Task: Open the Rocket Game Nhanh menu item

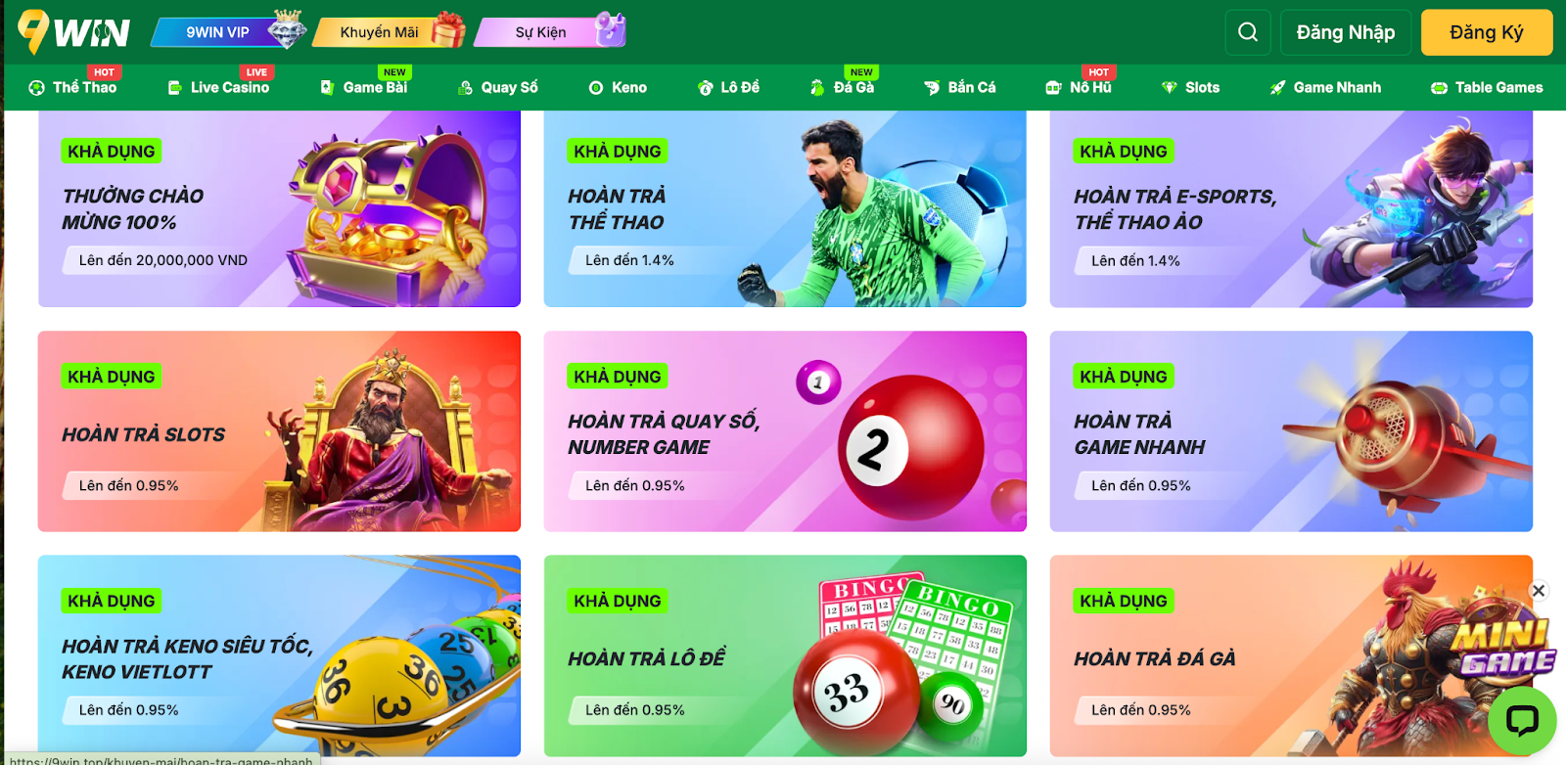Action: pos(1325,87)
